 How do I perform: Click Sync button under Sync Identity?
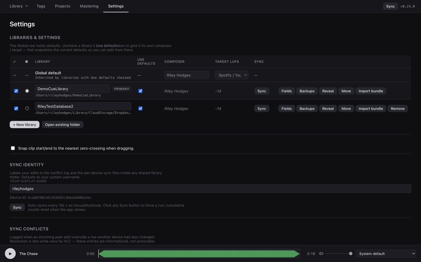click(17, 207)
